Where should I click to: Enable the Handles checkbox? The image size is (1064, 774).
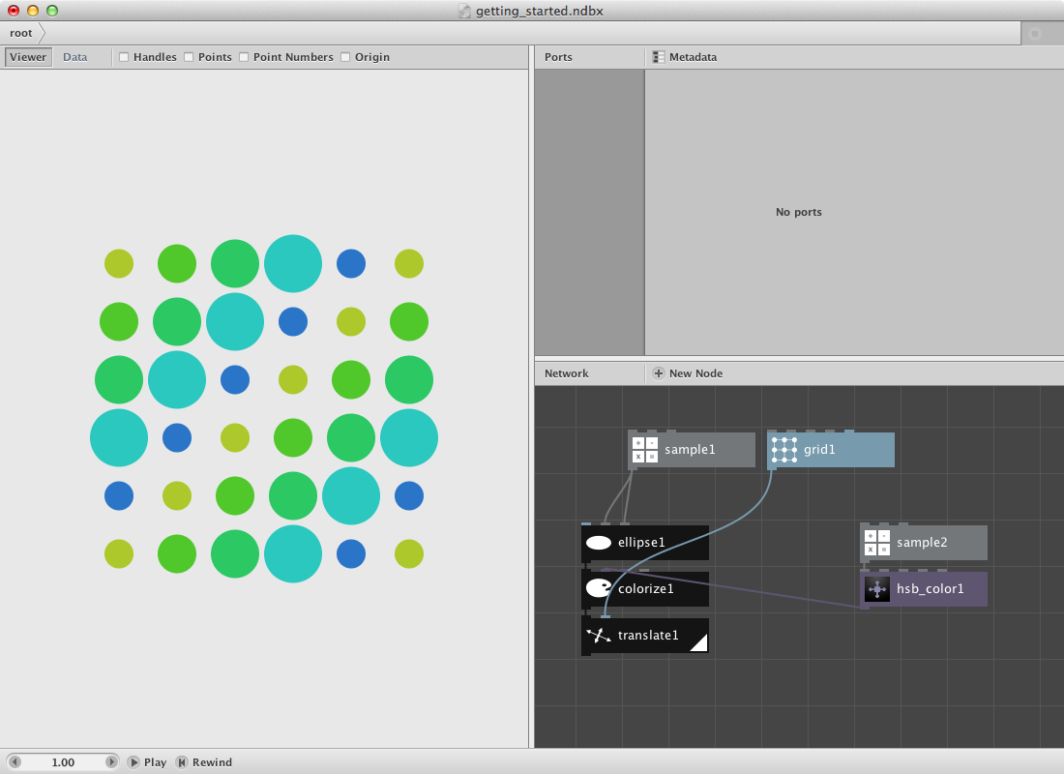(x=124, y=57)
